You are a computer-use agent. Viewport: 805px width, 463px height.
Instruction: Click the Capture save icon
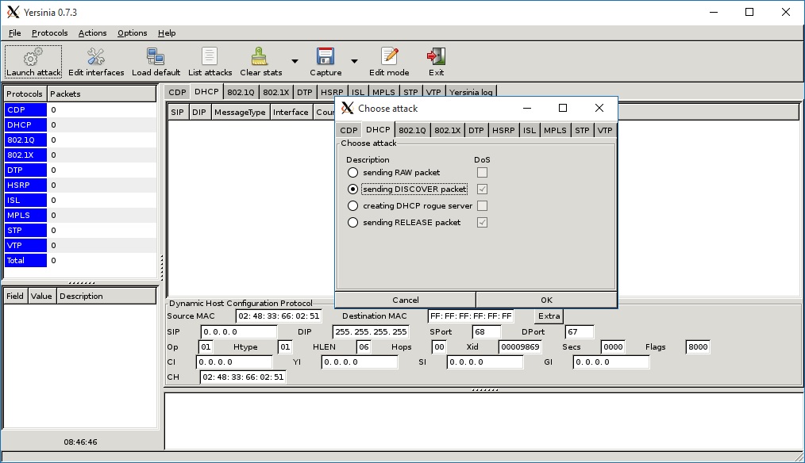point(325,57)
